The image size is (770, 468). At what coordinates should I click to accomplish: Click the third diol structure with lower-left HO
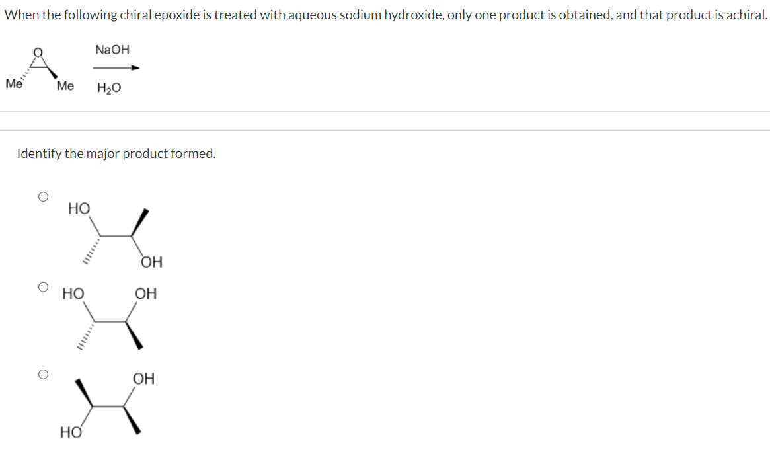coord(108,405)
